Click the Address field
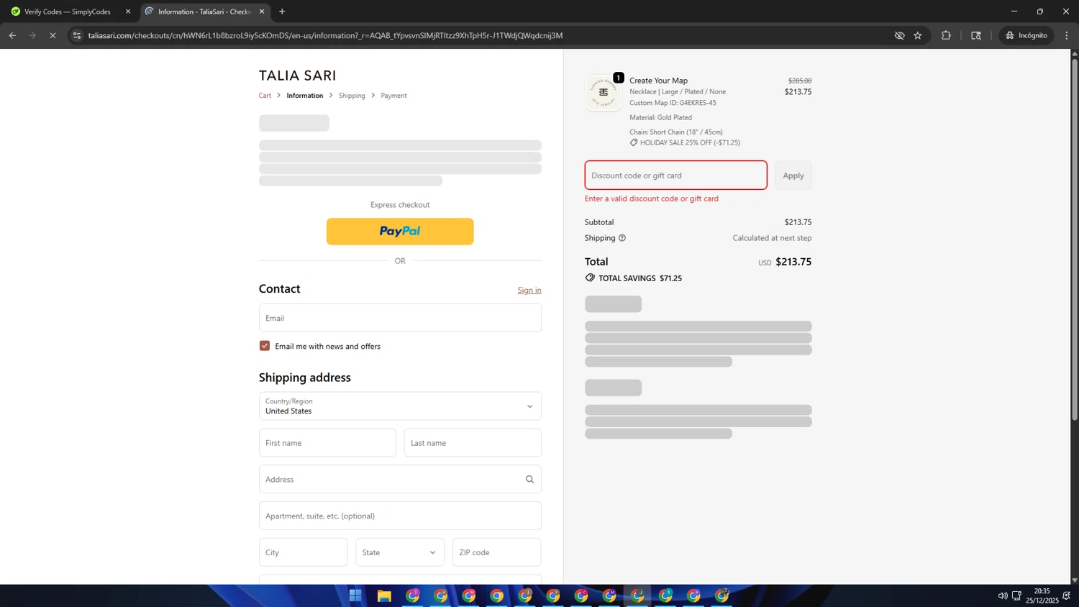Image resolution: width=1079 pixels, height=607 pixels. coord(400,480)
